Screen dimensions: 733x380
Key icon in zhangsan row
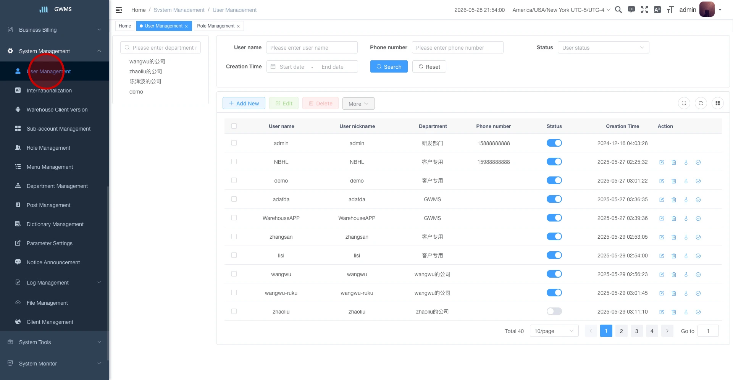click(x=686, y=237)
